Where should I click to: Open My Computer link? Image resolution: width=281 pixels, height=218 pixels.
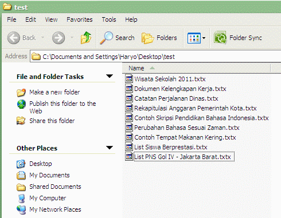[x=48, y=198]
